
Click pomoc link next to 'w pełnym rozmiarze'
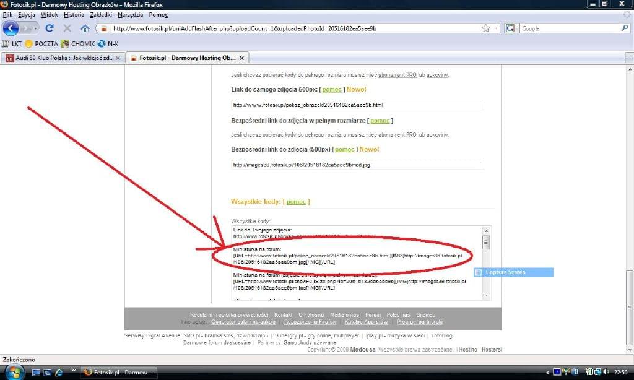point(380,121)
